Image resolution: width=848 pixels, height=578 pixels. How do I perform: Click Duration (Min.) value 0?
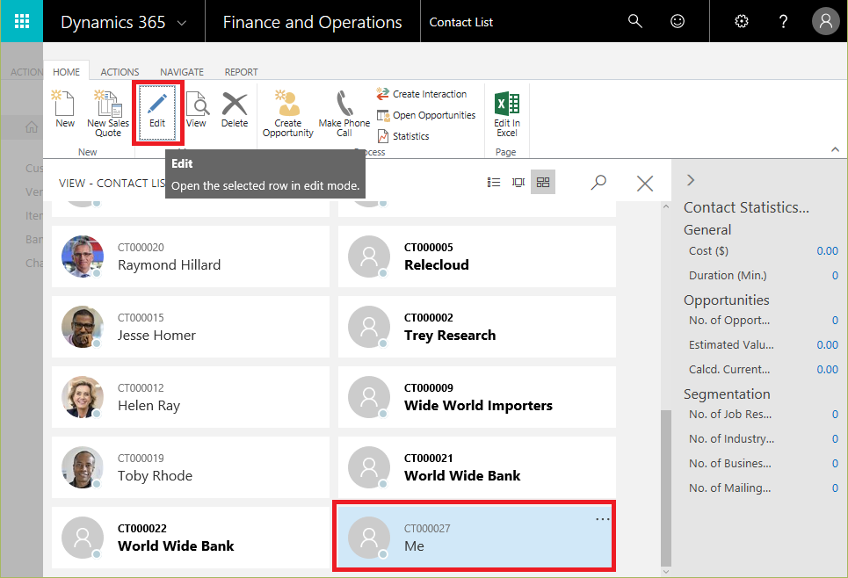835,275
